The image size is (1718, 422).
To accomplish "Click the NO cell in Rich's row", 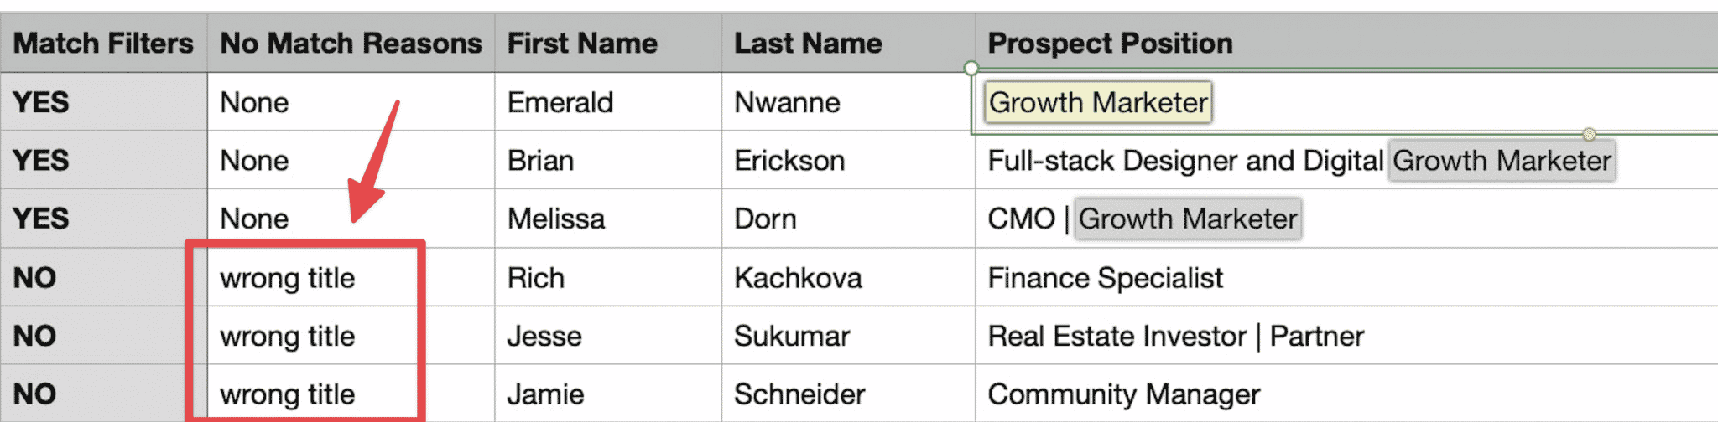I will (103, 277).
